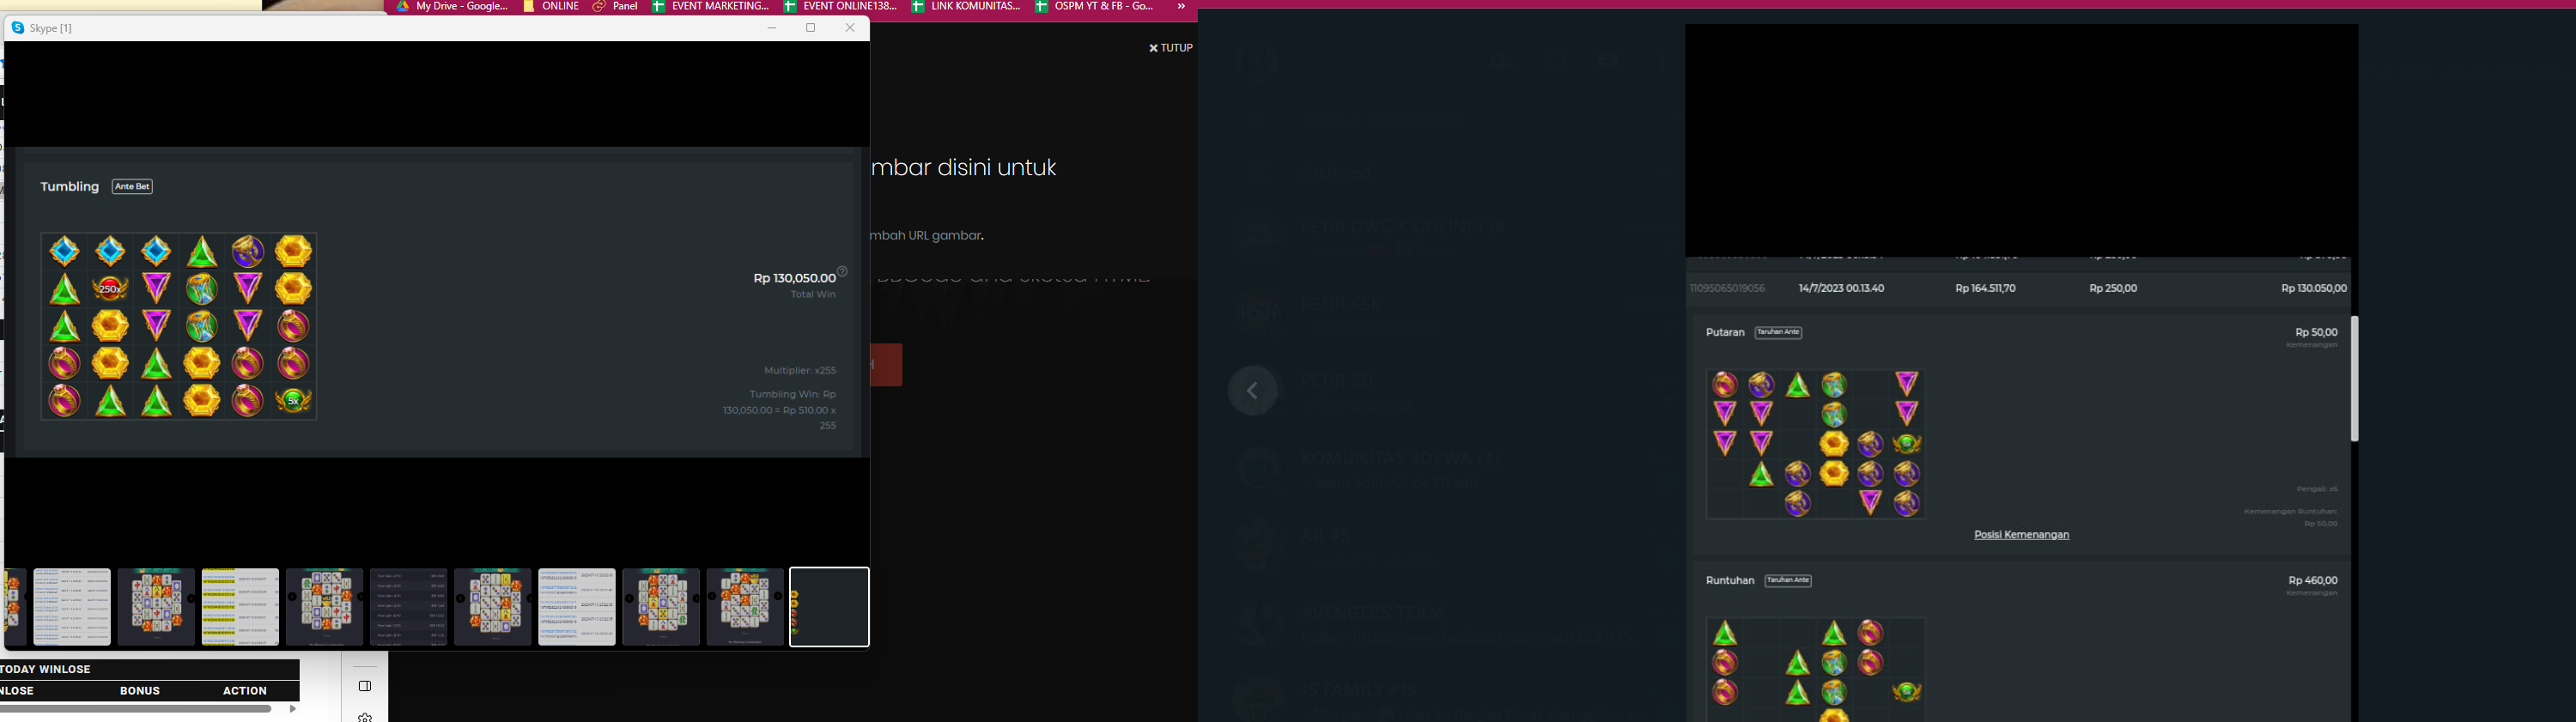This screenshot has height=722, width=2576.
Task: Click the Runtuhan section heading
Action: [1730, 580]
